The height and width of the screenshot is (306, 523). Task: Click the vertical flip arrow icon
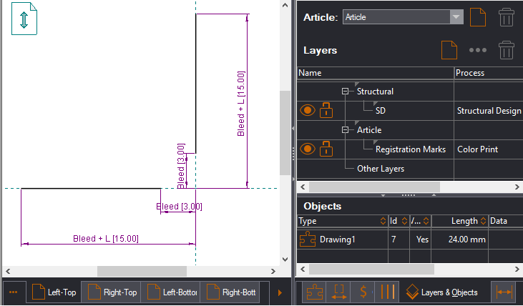pos(24,19)
